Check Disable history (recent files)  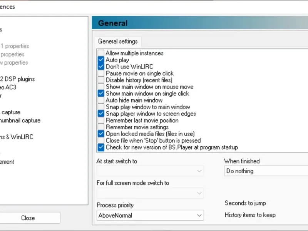coord(101,80)
